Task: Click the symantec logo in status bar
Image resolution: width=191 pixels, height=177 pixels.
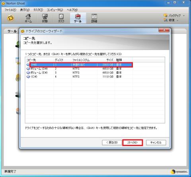Action: pos(179,172)
